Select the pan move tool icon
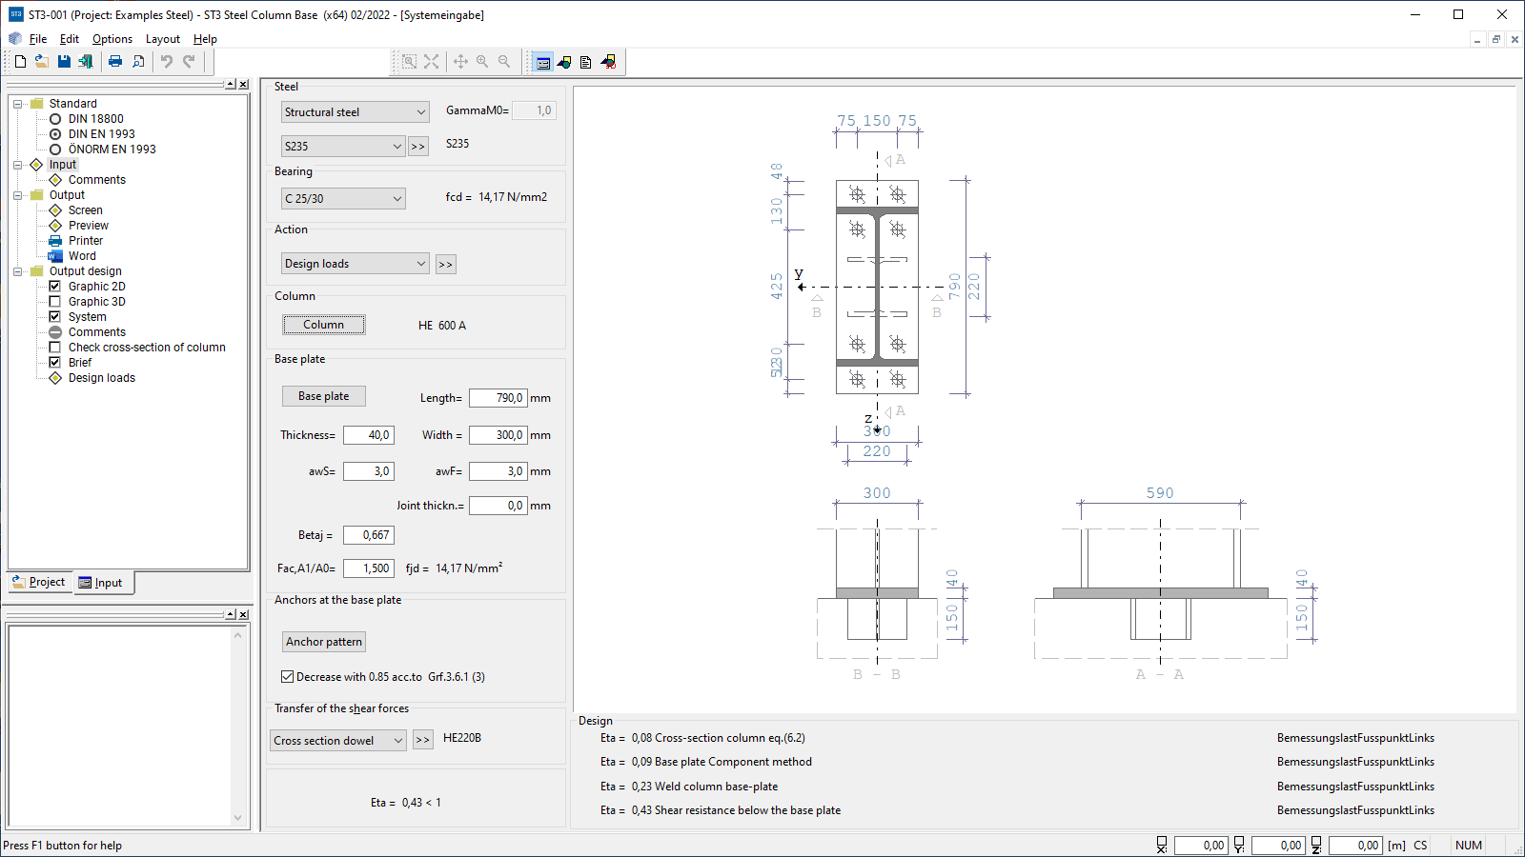 [x=460, y=62]
